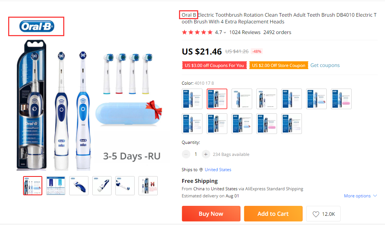Open the 1024 Reviews link

[x=245, y=32]
